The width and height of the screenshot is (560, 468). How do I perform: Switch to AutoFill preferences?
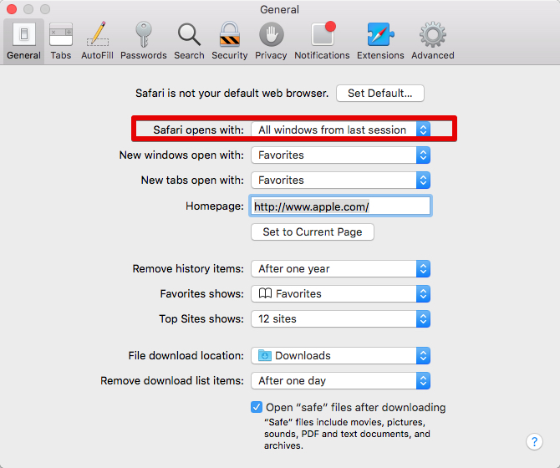click(x=98, y=40)
